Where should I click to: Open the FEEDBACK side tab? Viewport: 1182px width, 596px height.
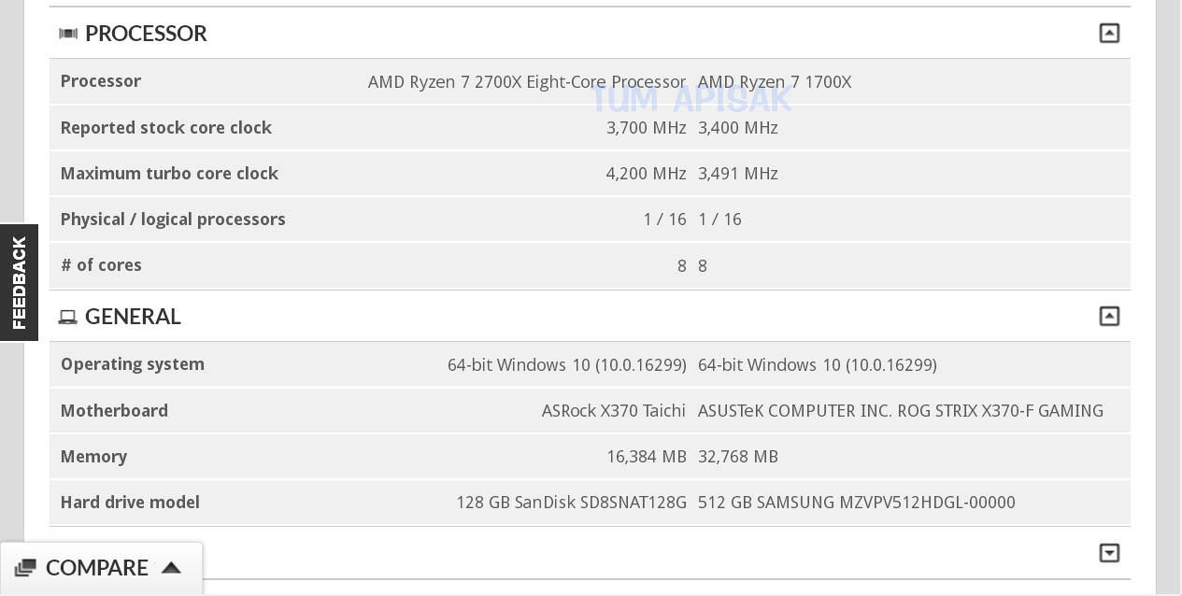19,282
